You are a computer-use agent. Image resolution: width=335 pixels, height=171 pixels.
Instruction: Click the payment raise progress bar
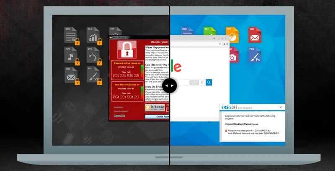click(142, 72)
